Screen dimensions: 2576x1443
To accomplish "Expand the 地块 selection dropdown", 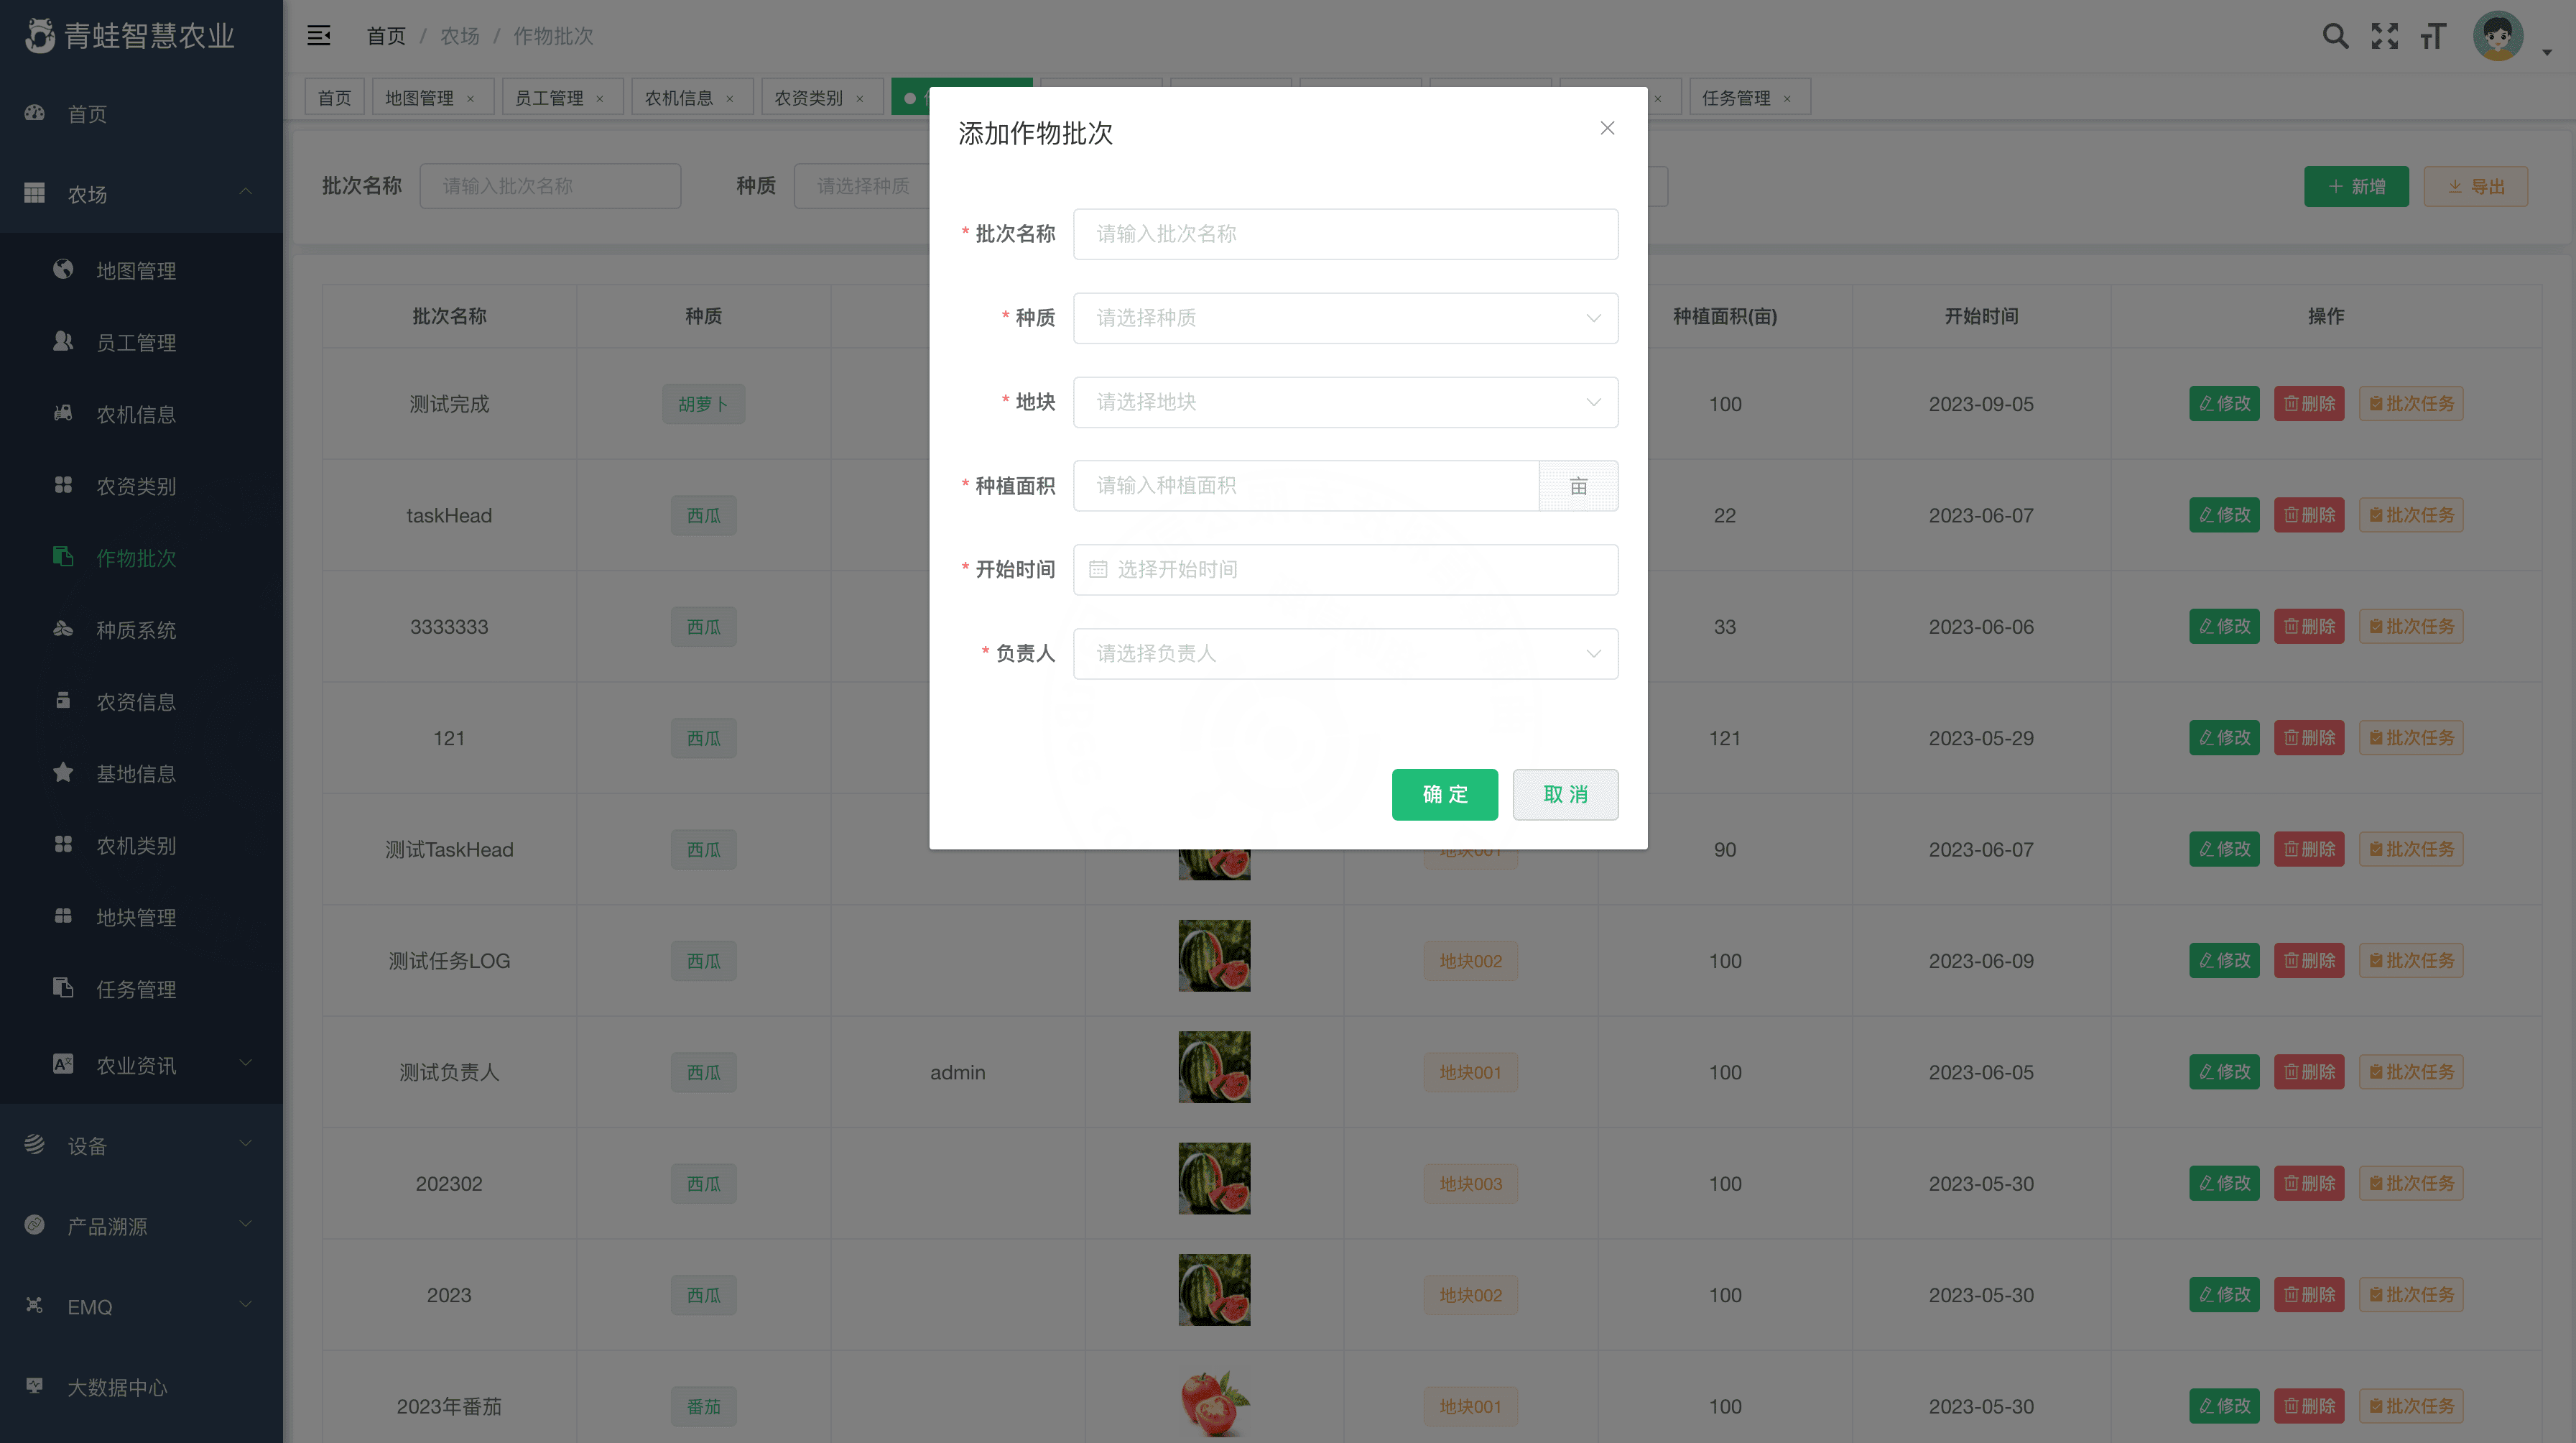I will pyautogui.click(x=1345, y=402).
